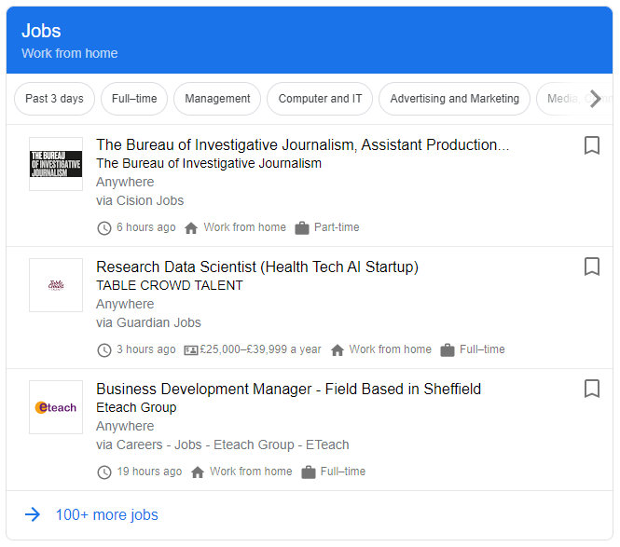Screen dimensions: 620x547
Task: Click Anywhere location under Bureau job
Action: 125,183
